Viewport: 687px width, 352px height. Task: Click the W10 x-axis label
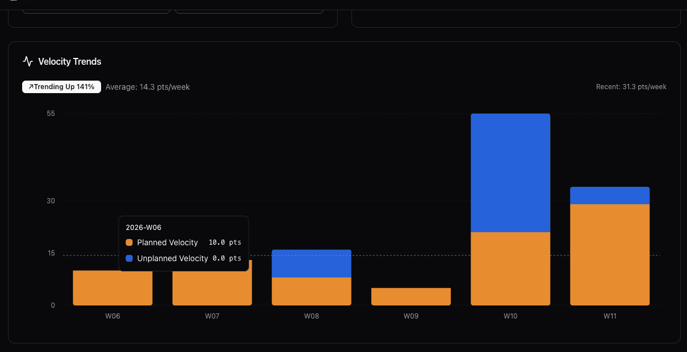tap(510, 316)
